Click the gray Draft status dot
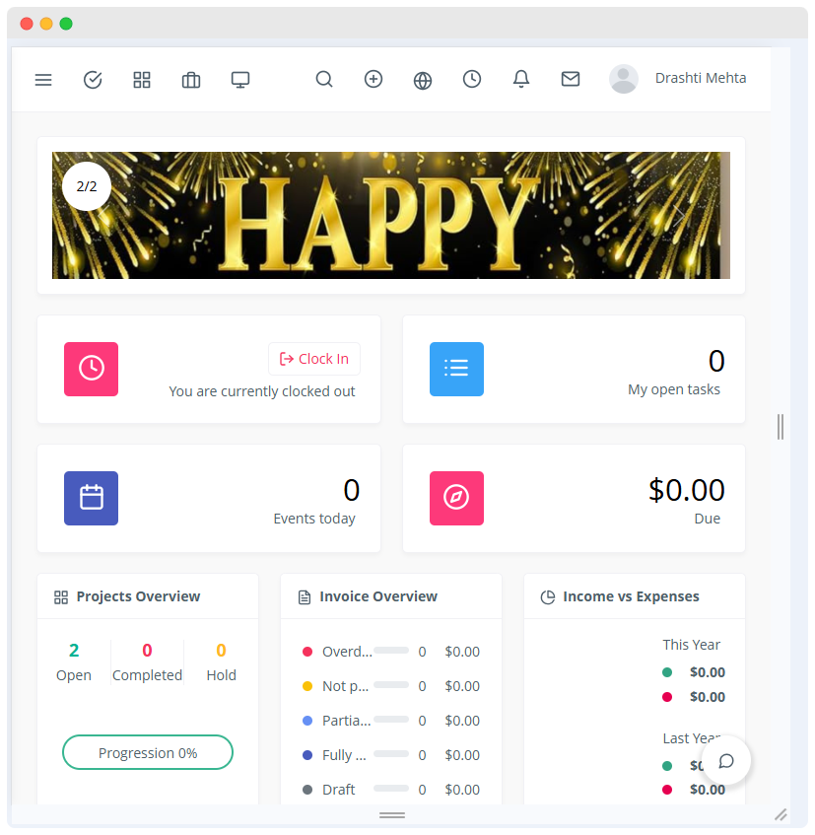 coord(307,790)
